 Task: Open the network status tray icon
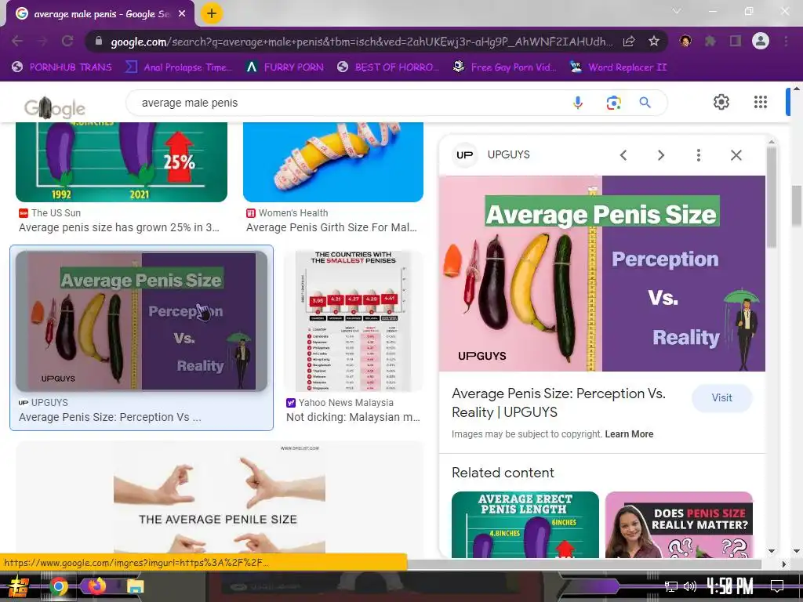pos(671,586)
